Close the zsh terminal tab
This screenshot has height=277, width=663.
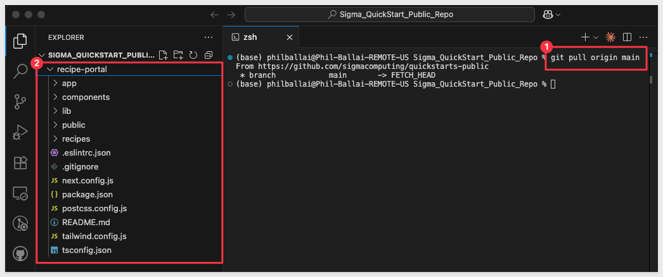[x=290, y=37]
